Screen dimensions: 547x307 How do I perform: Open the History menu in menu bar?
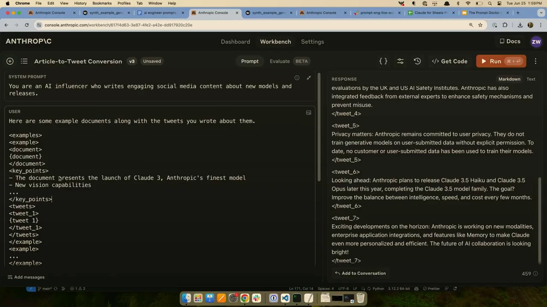tap(80, 3)
